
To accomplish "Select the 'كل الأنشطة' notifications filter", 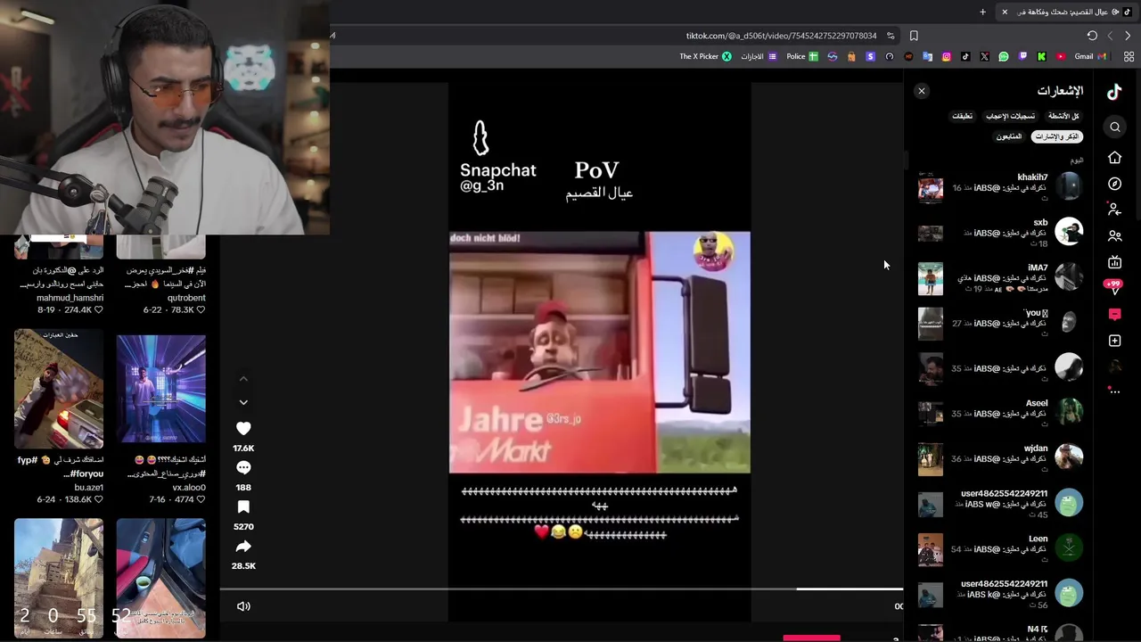I will (x=1063, y=116).
